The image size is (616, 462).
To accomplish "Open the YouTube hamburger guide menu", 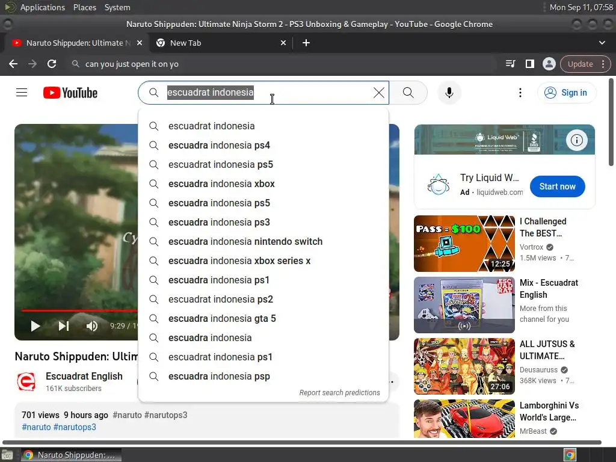I will (x=22, y=93).
